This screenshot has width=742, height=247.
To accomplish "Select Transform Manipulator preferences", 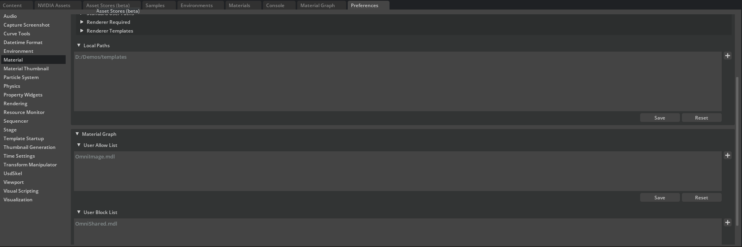I will coord(33,164).
